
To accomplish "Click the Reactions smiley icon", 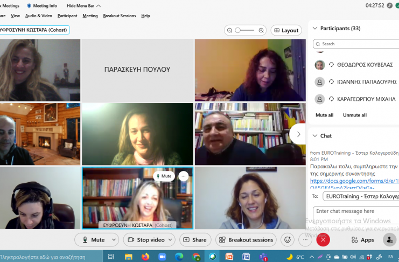I will 288,240.
